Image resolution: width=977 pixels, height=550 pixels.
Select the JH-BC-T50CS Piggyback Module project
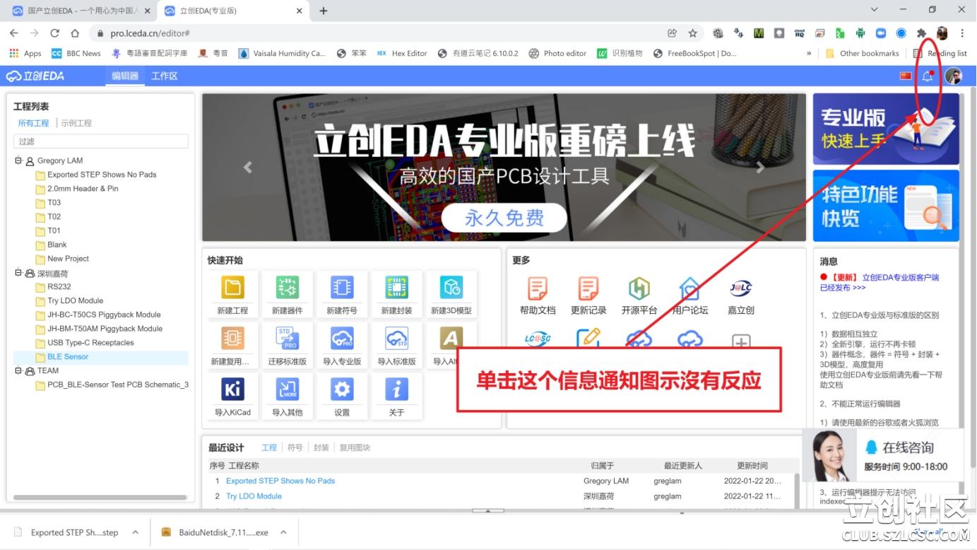coord(104,315)
